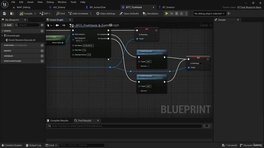The image size is (264, 148).
Task: Click the Find in all blueprints binoculars
Action: click(207, 126)
